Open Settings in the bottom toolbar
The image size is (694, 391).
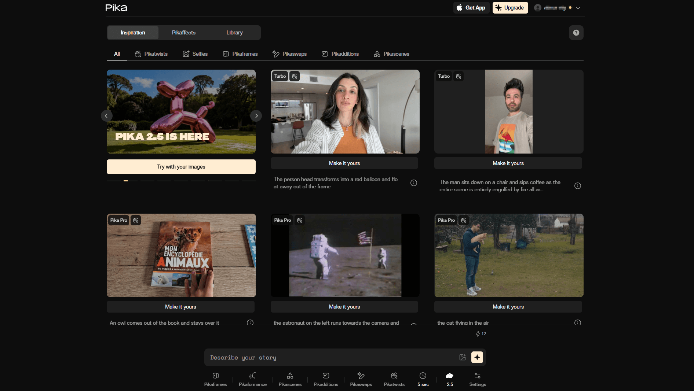pyautogui.click(x=478, y=379)
